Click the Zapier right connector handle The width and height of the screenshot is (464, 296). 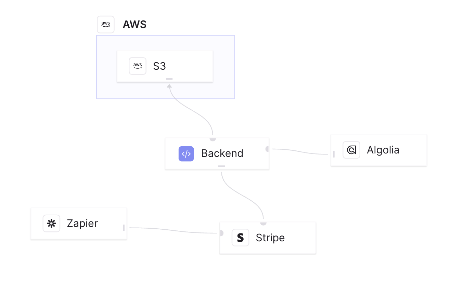click(124, 228)
